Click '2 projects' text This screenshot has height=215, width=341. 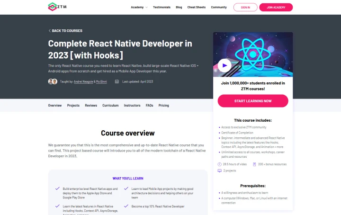pyautogui.click(x=230, y=170)
